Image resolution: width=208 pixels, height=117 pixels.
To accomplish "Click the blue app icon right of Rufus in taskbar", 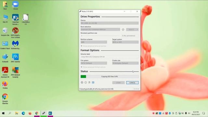I will click(x=50, y=113).
